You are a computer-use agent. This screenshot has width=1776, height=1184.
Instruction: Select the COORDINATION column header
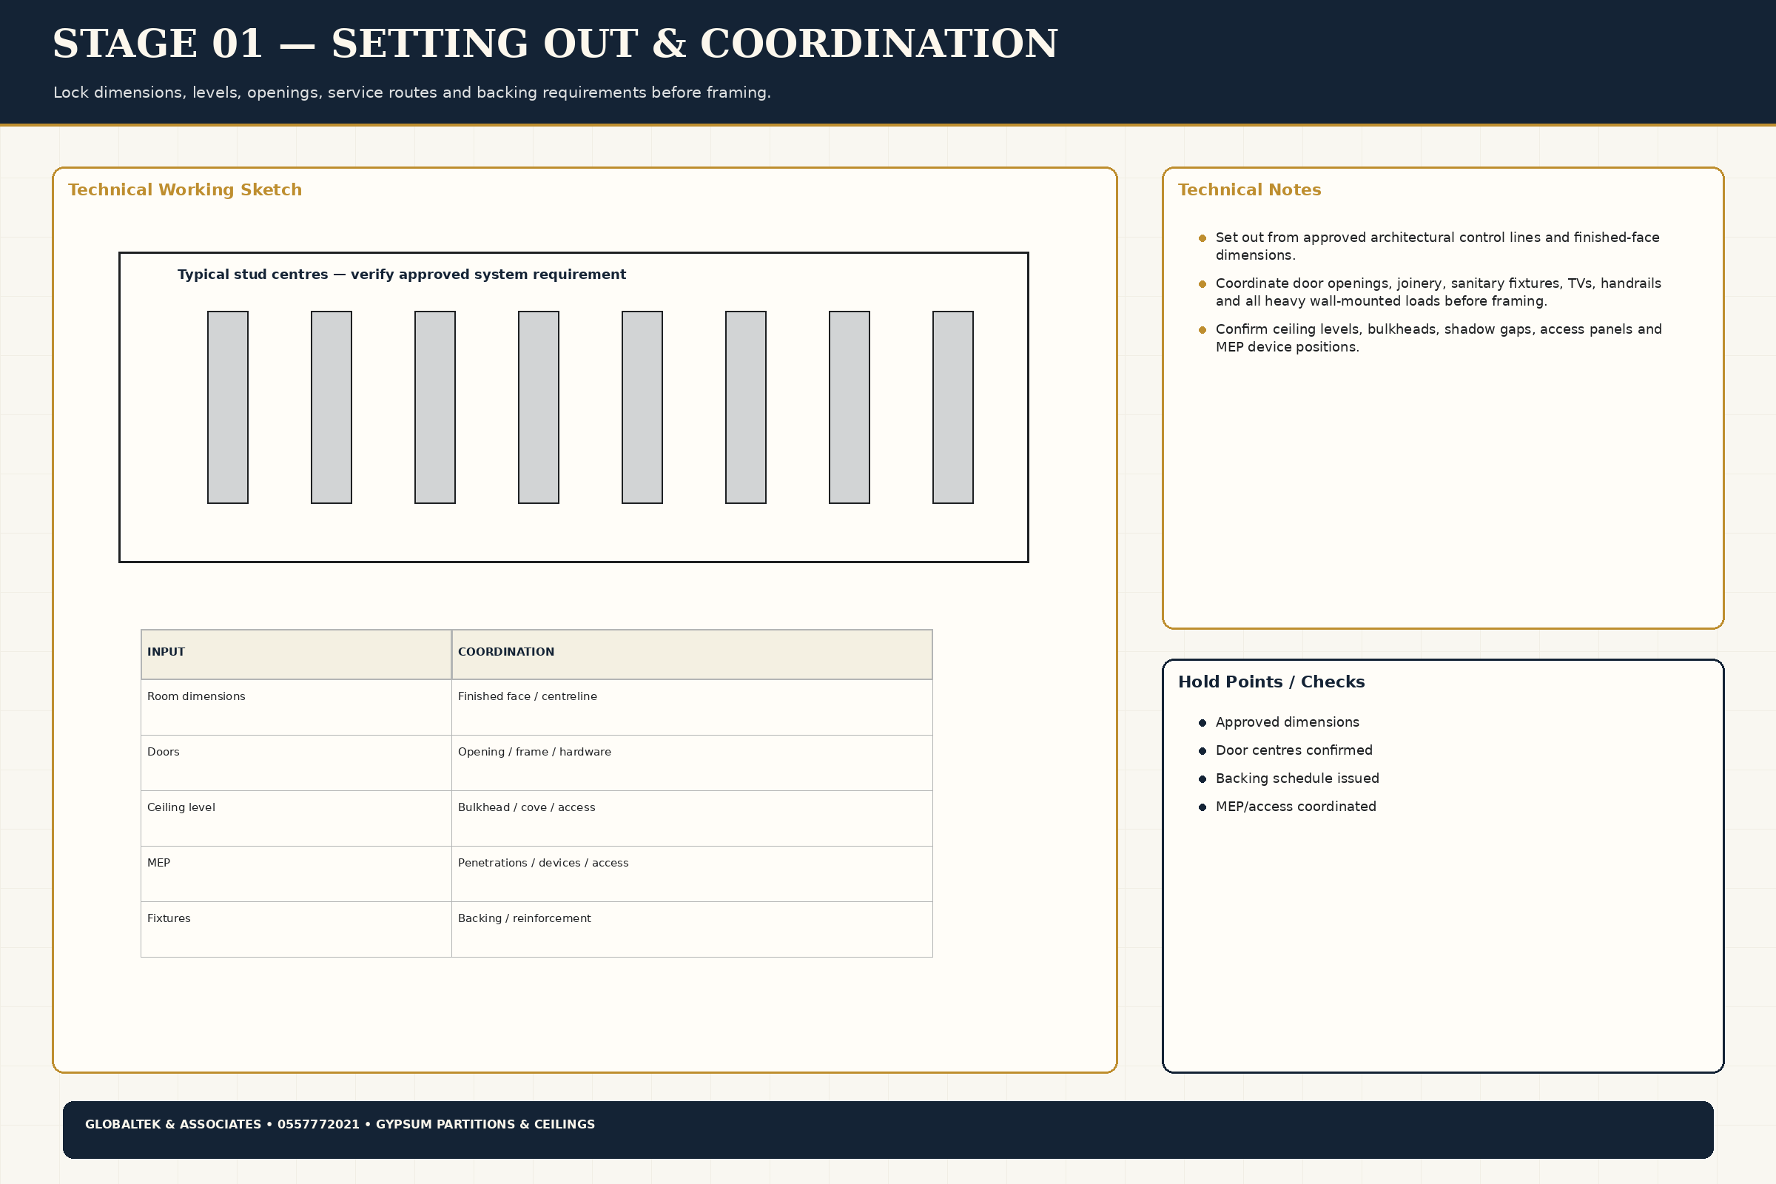pyautogui.click(x=692, y=655)
